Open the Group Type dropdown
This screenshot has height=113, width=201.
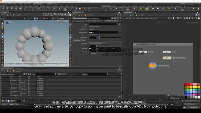(x=95, y=27)
